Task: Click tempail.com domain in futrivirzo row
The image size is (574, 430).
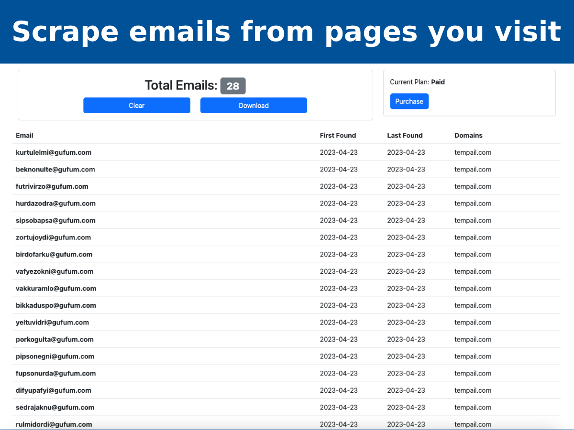Action: (x=473, y=186)
